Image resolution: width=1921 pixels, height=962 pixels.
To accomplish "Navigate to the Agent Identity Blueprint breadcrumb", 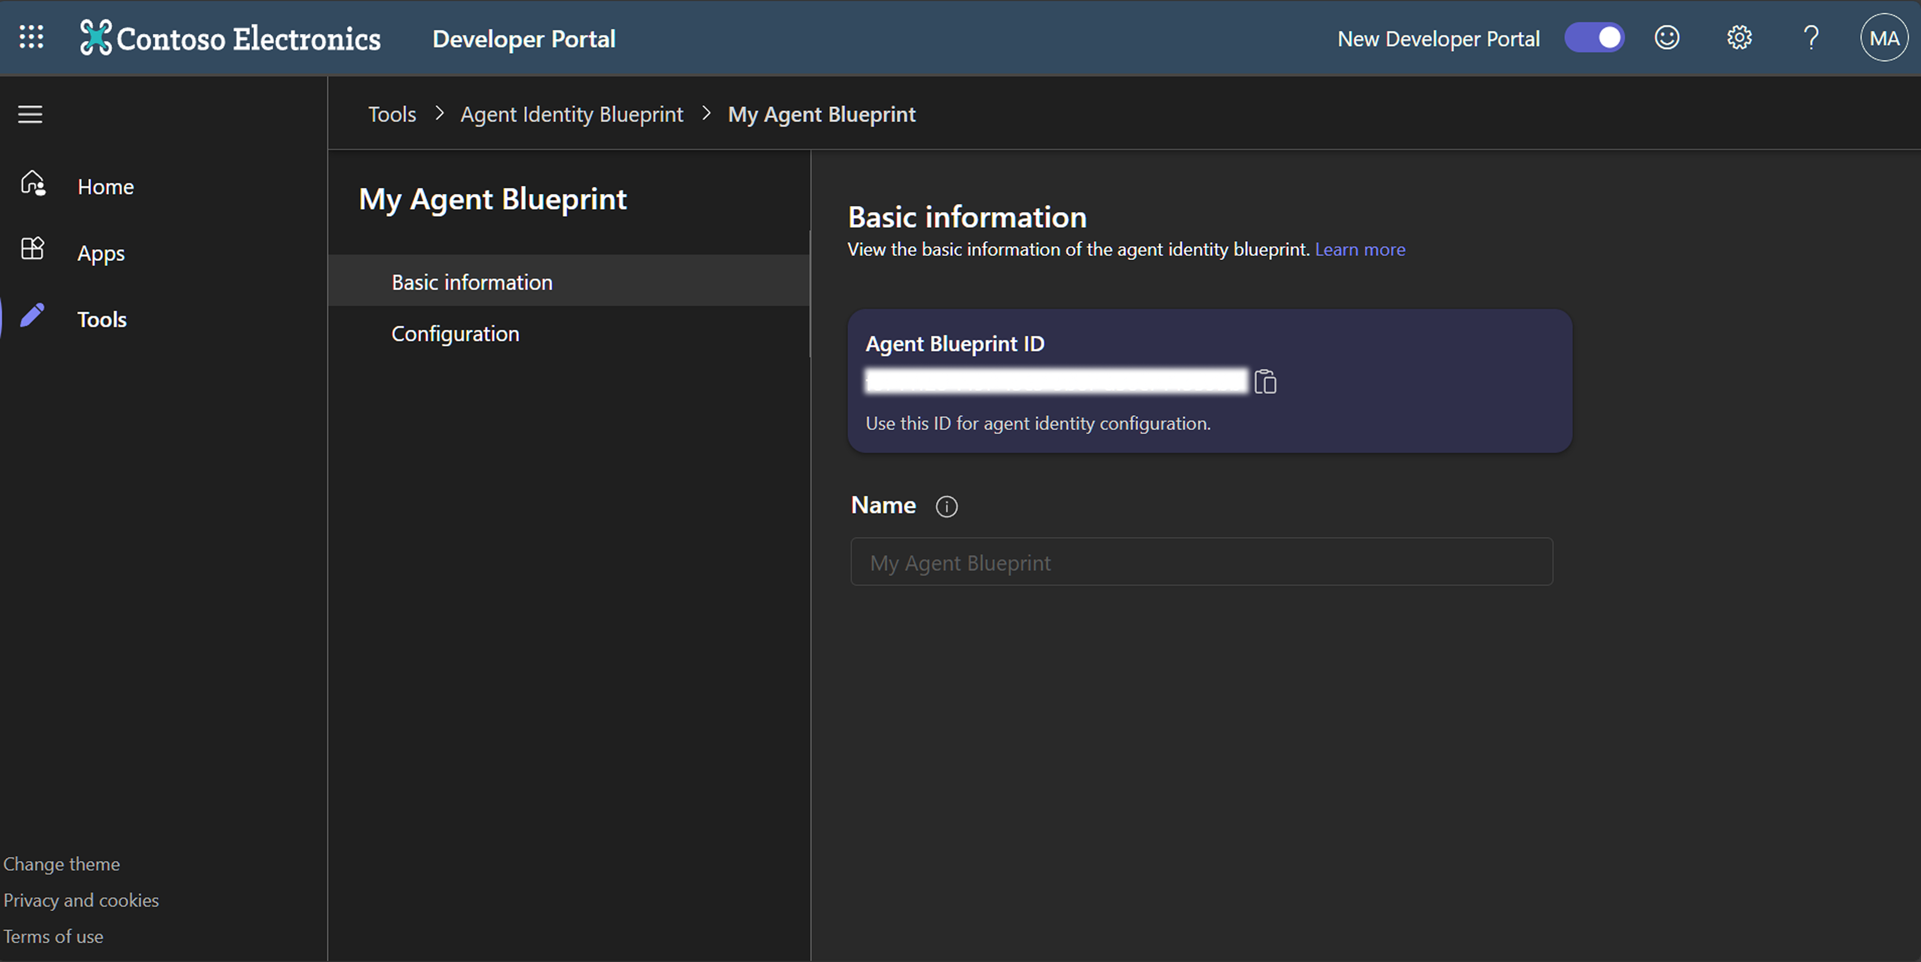I will (571, 114).
